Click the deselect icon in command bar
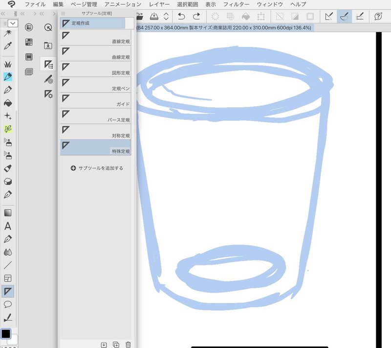This screenshot has width=391, height=348. (280, 17)
